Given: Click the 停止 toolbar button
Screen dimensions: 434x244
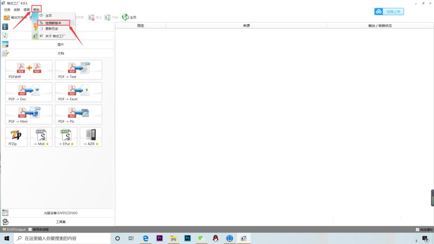Looking at the screenshot, I should pos(95,17).
